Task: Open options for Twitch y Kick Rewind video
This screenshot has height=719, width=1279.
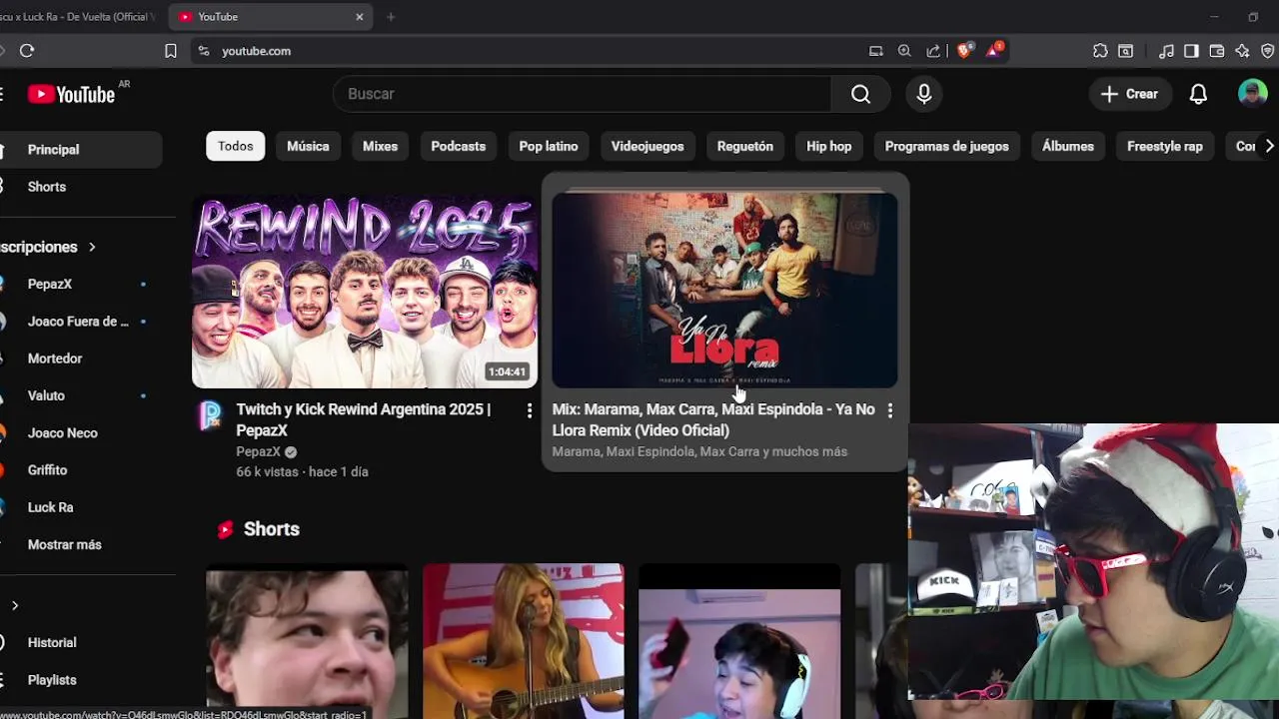Action: coord(530,410)
